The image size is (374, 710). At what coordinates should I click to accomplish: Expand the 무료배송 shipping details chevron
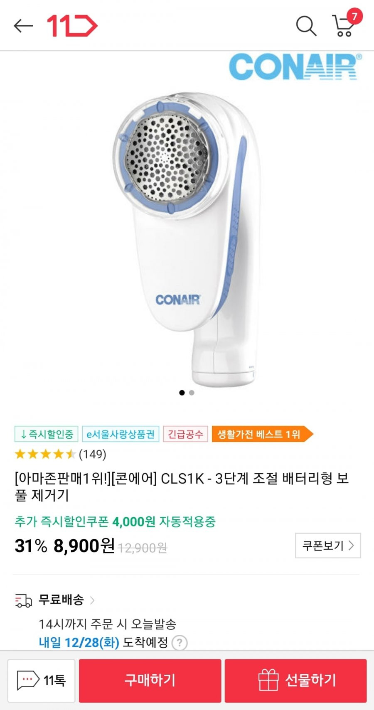(92, 600)
